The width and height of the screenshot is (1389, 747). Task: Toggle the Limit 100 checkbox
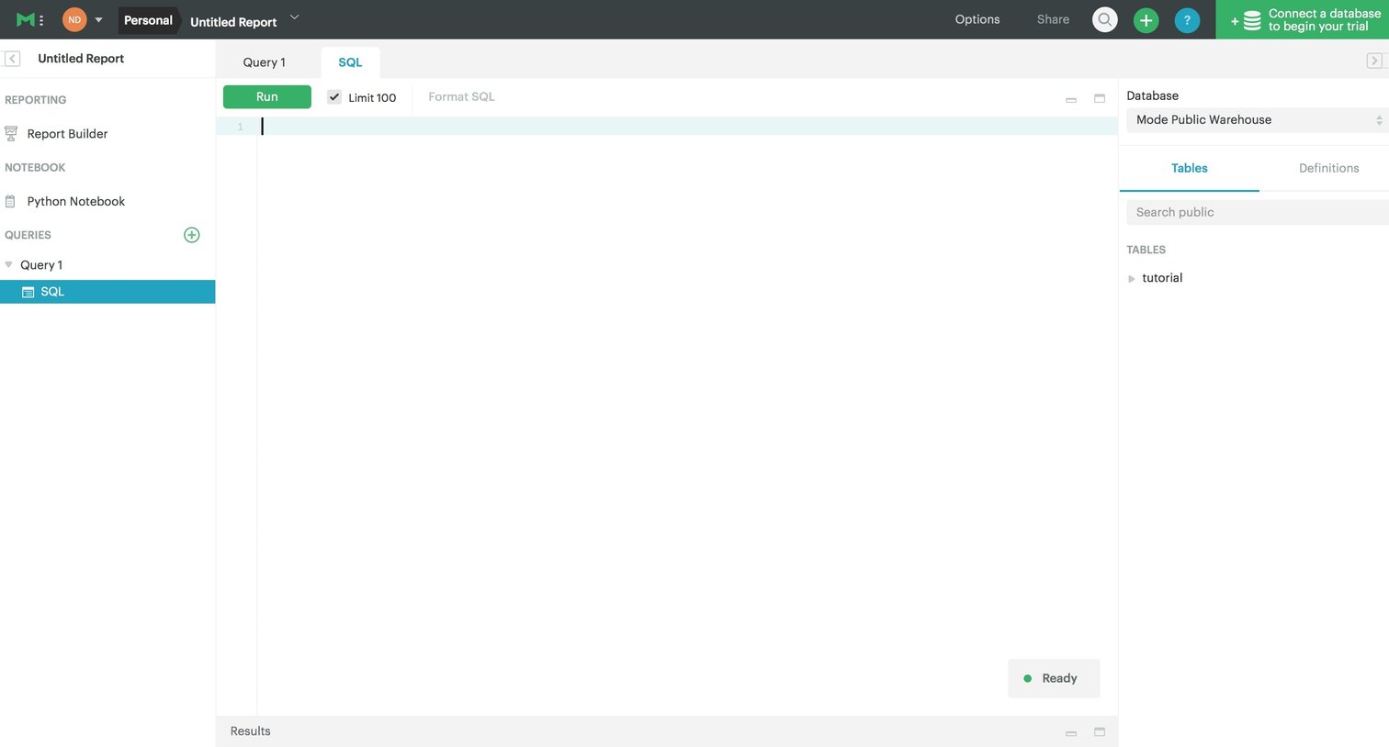pos(334,96)
